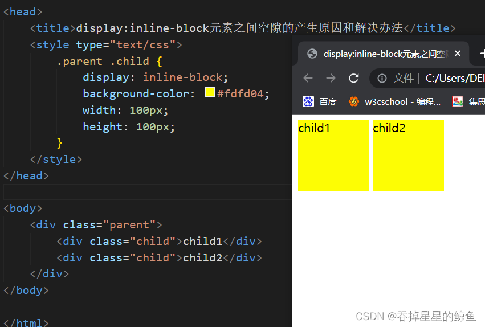Click the closing </body> tag line
The height and width of the screenshot is (327, 485).
click(x=26, y=291)
